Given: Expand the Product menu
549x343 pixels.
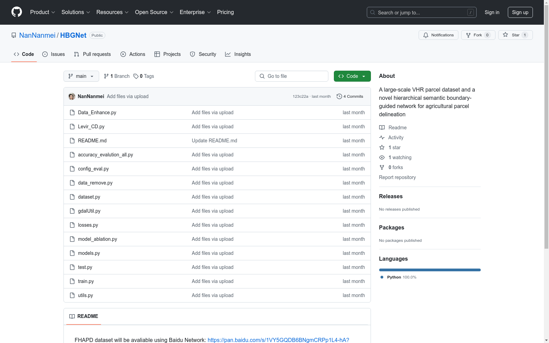Looking at the screenshot, I should point(43,12).
